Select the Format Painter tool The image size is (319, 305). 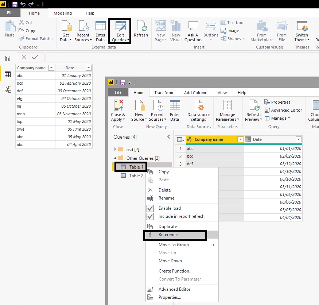pos(36,38)
